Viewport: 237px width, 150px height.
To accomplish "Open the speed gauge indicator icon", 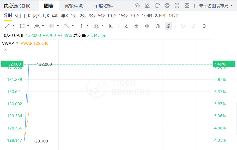I will tap(137, 6).
